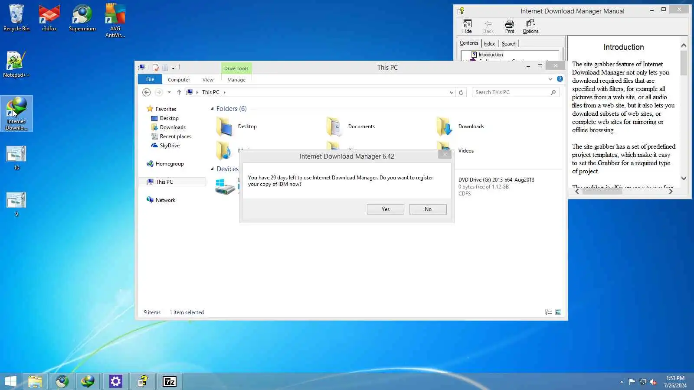Open the recent locations dropdown beside the Forward arrow
Screen dimensions: 694x390
pyautogui.click(x=169, y=92)
